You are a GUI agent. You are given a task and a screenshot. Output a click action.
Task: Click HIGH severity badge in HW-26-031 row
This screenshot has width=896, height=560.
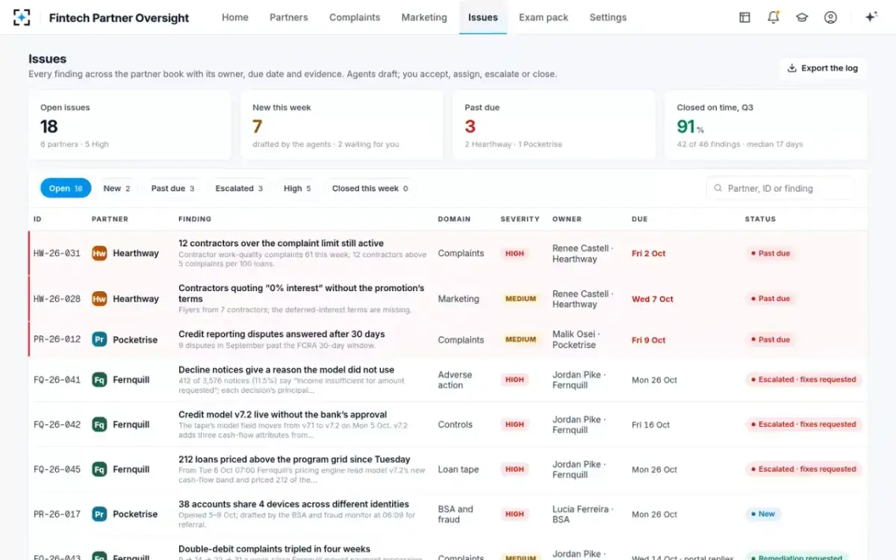[514, 253]
